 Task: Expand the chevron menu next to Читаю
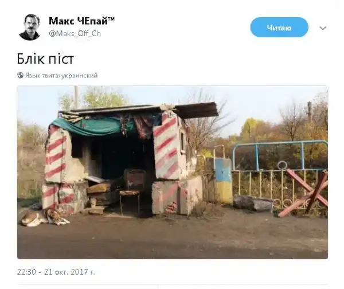coord(323,28)
